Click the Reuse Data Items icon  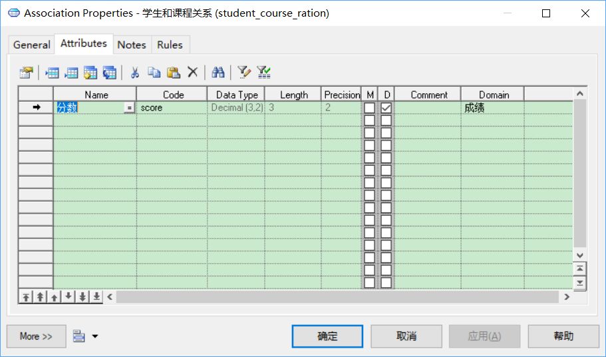tap(109, 73)
